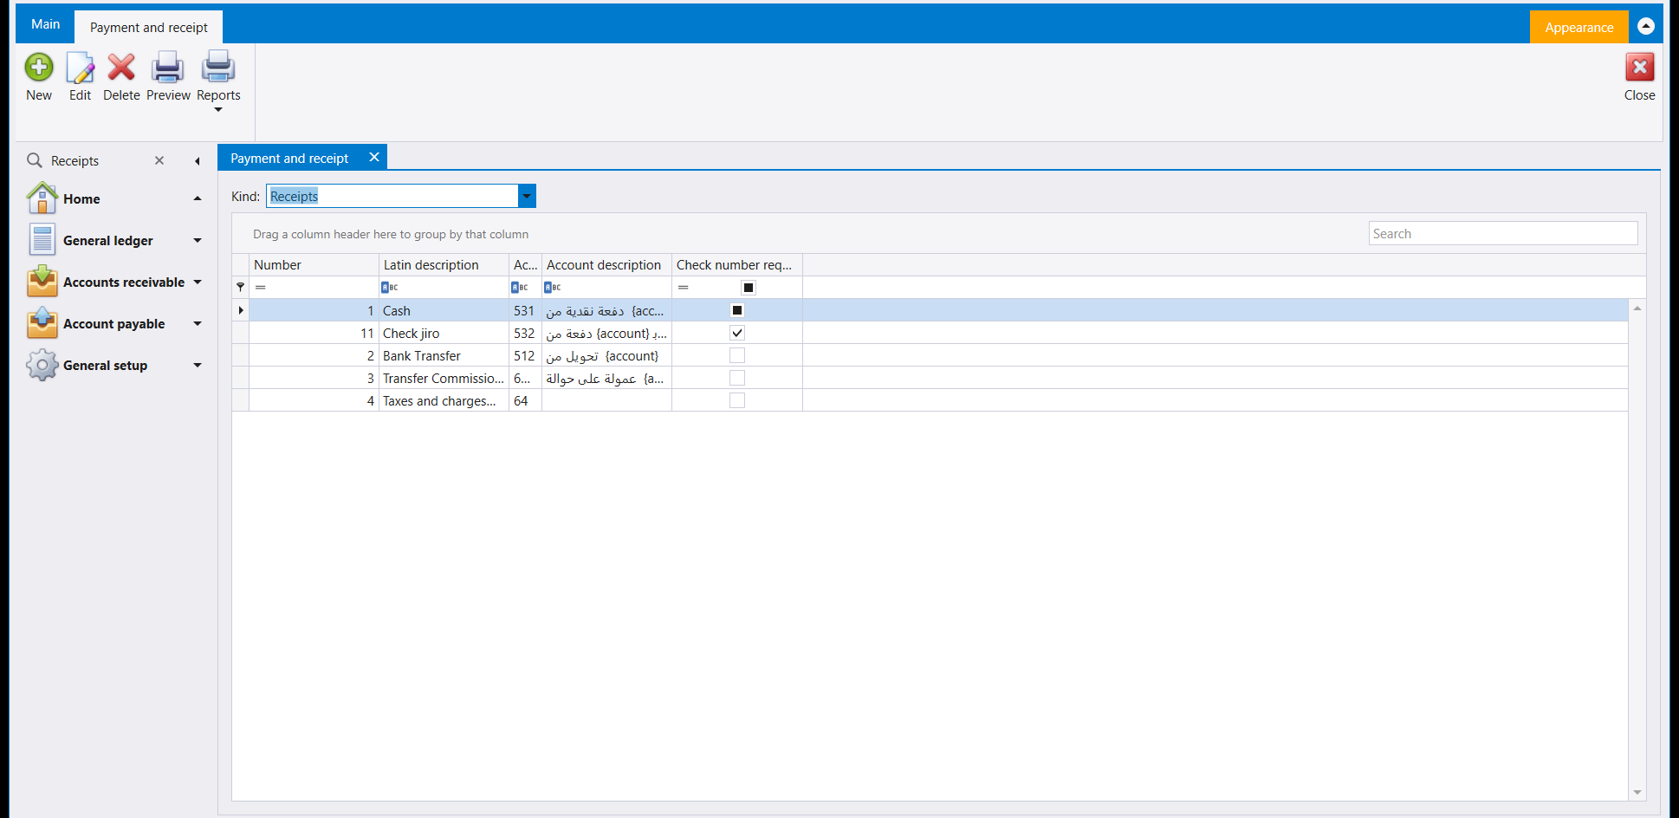The height and width of the screenshot is (818, 1679).
Task: Collapse the ribbon with the round arrow
Action: point(1646,26)
